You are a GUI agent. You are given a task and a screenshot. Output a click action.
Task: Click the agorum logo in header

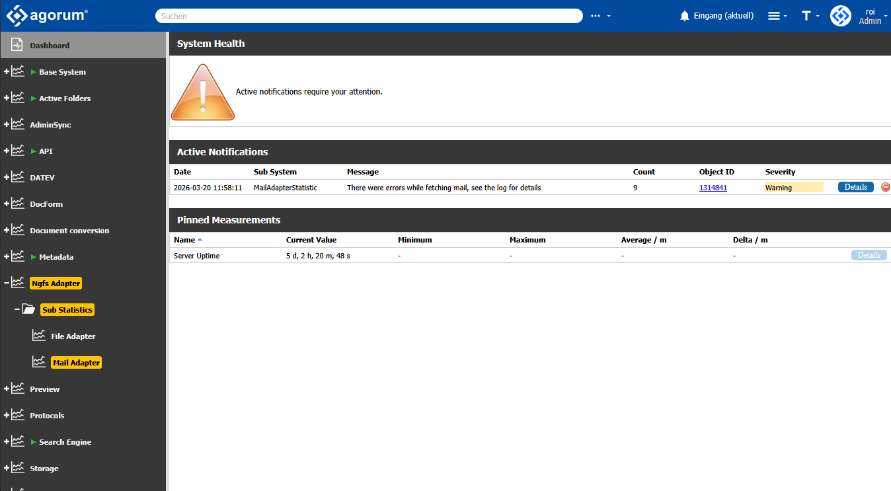tap(47, 15)
